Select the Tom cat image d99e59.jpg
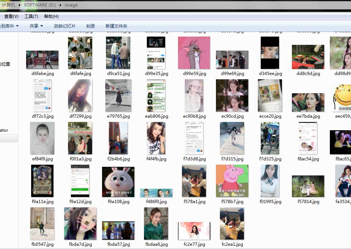The width and height of the screenshot is (351, 249). pos(194,53)
